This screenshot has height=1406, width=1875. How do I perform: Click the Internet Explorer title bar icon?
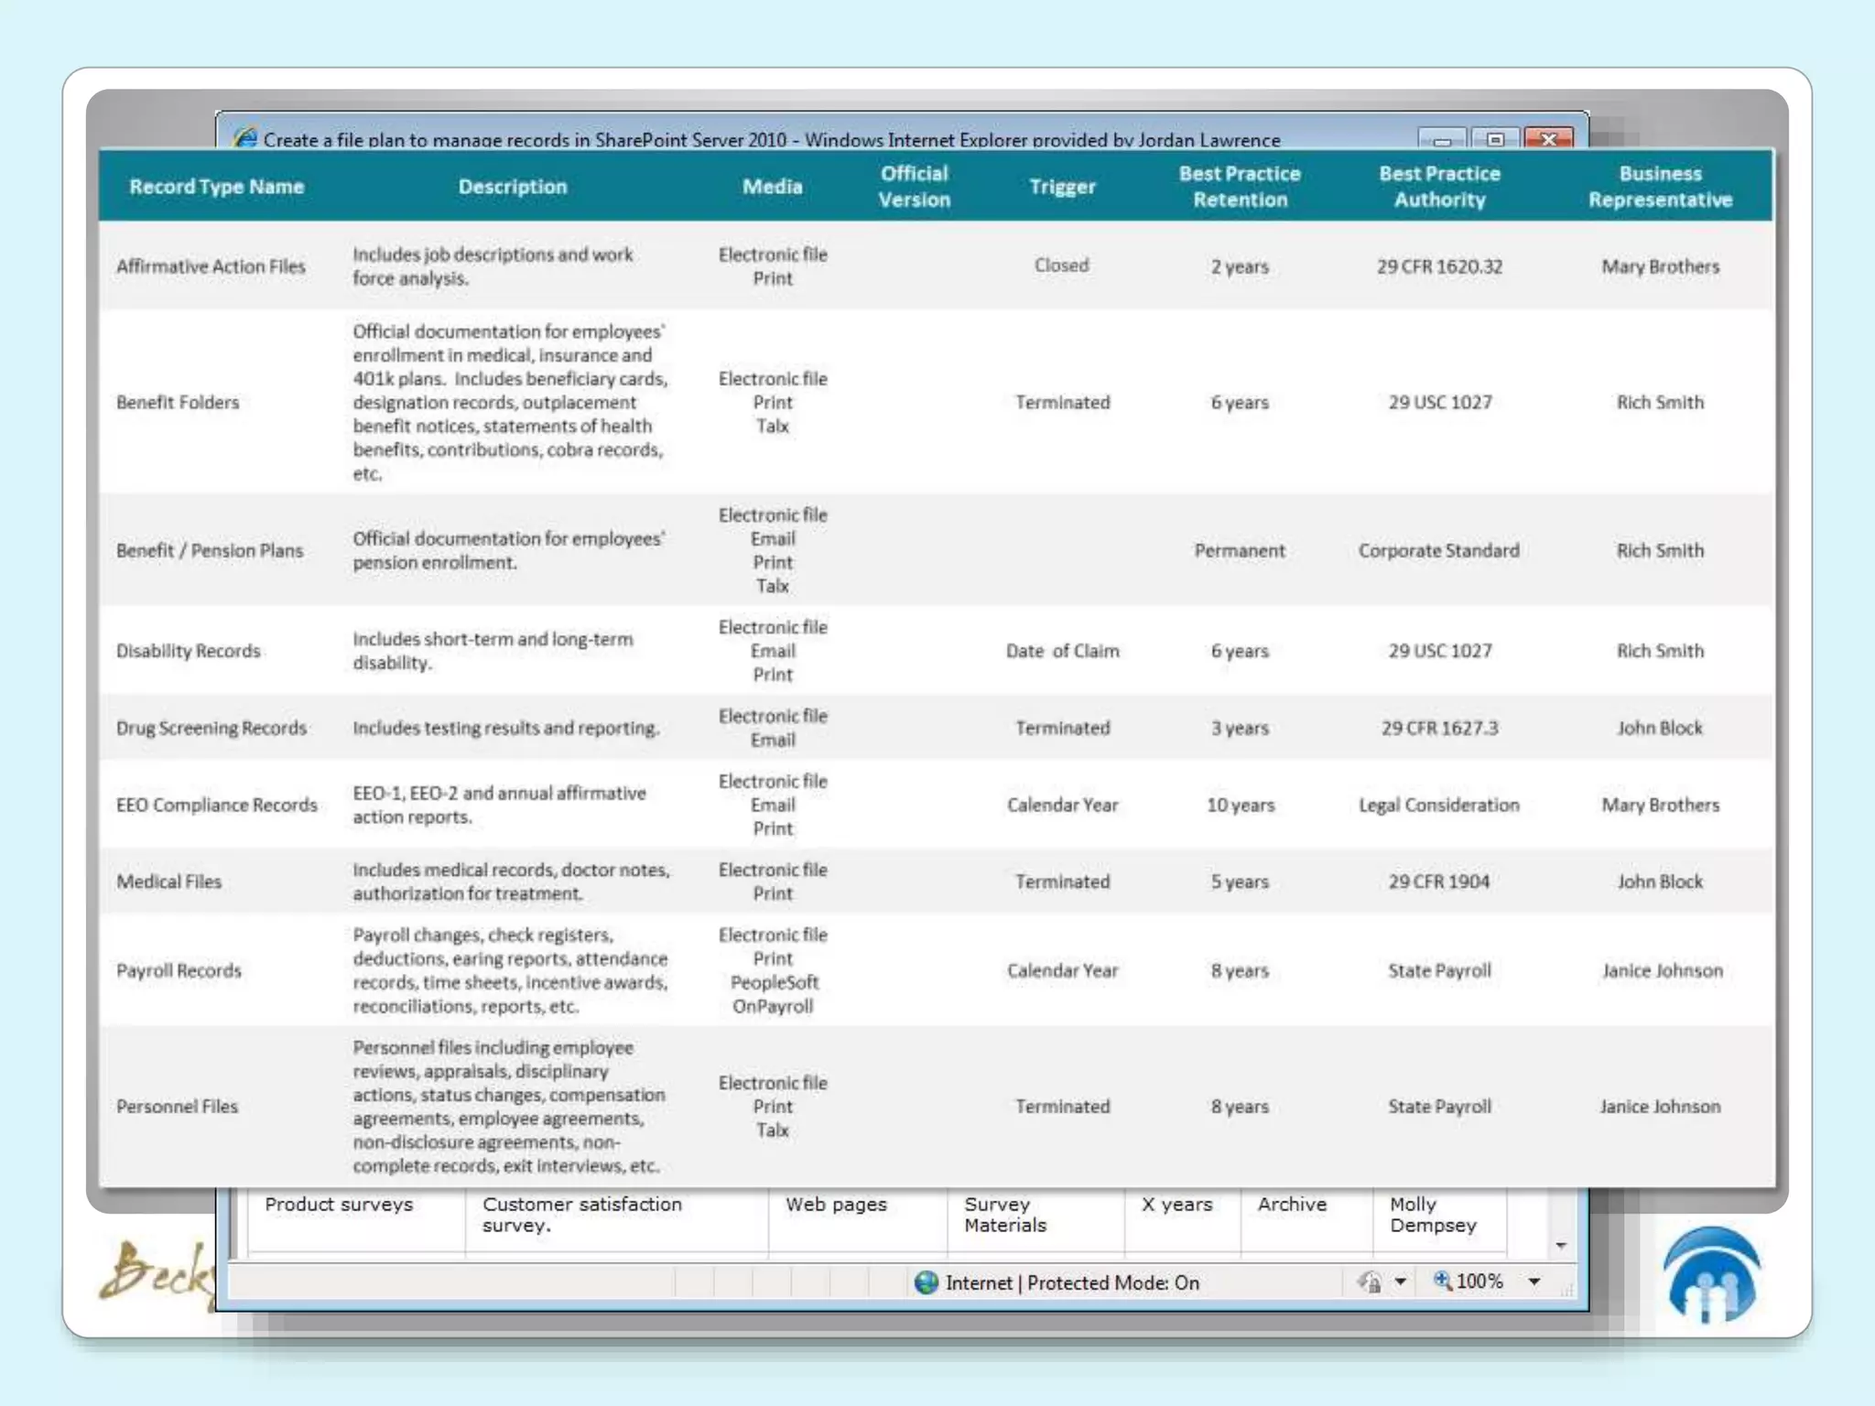coord(244,138)
